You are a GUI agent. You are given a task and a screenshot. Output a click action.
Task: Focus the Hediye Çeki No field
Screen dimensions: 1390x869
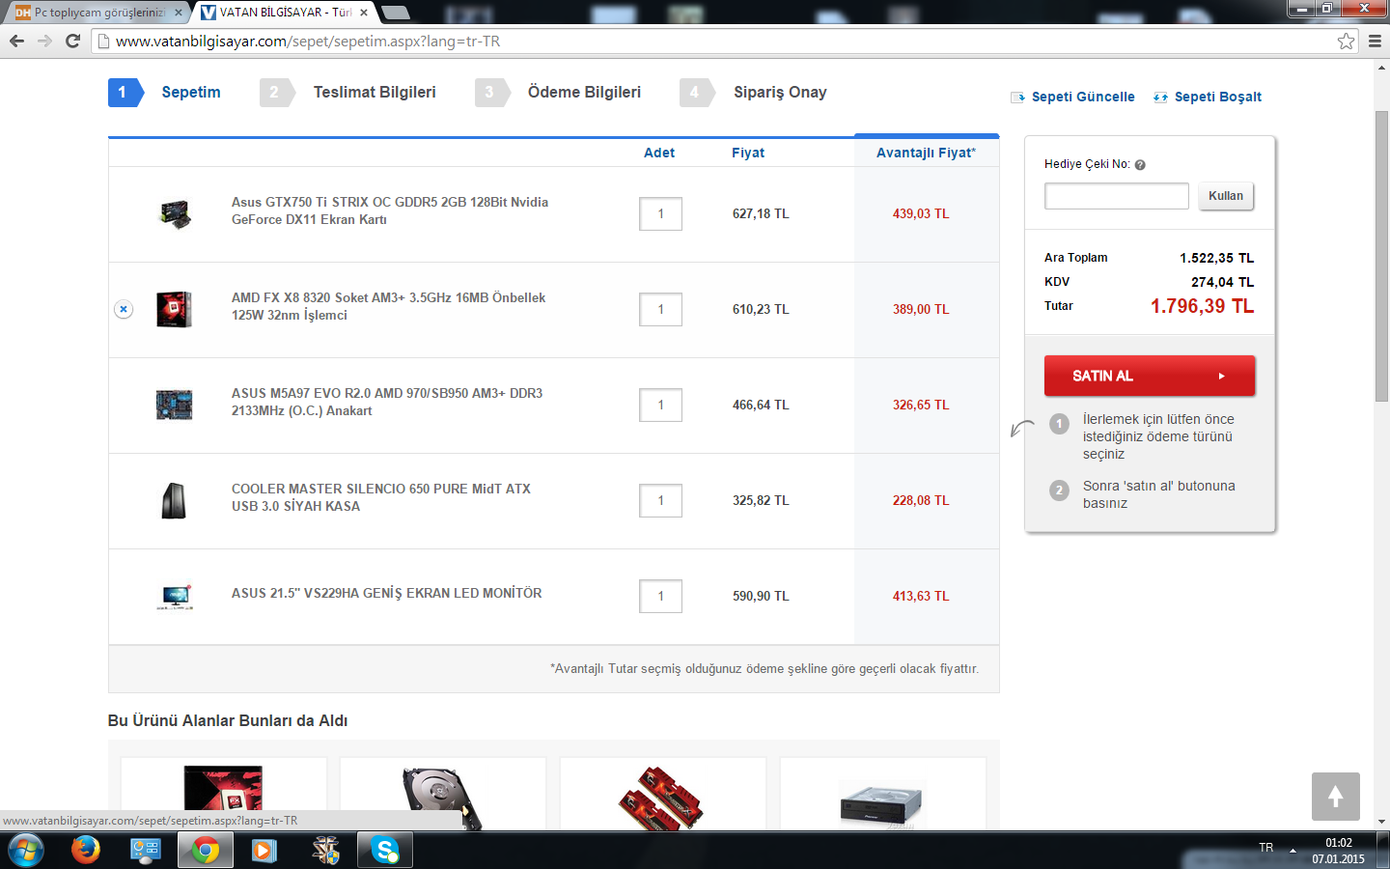tap(1116, 196)
